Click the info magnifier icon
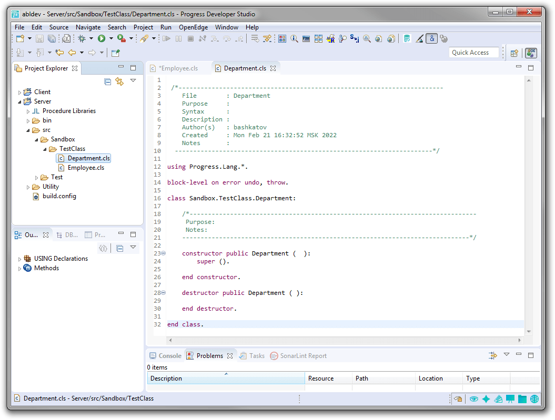The image size is (555, 420). click(294, 38)
